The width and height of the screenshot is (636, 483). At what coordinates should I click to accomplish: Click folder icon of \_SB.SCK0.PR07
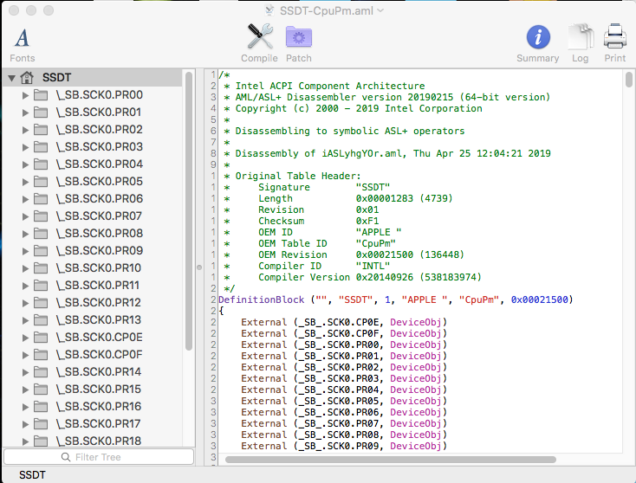pyautogui.click(x=41, y=216)
